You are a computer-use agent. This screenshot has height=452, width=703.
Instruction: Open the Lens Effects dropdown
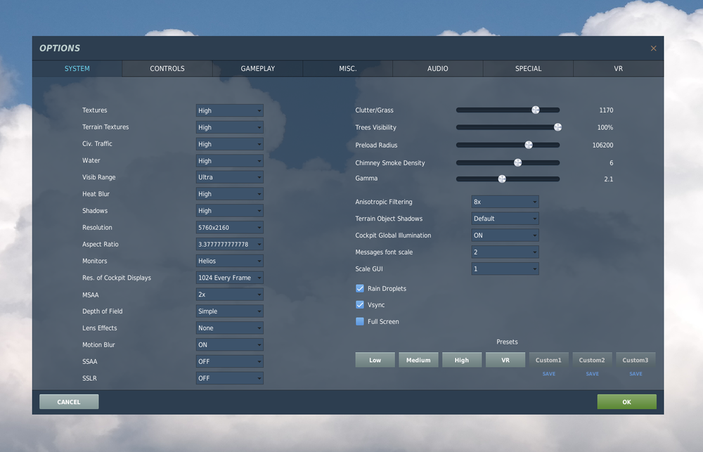tap(229, 328)
